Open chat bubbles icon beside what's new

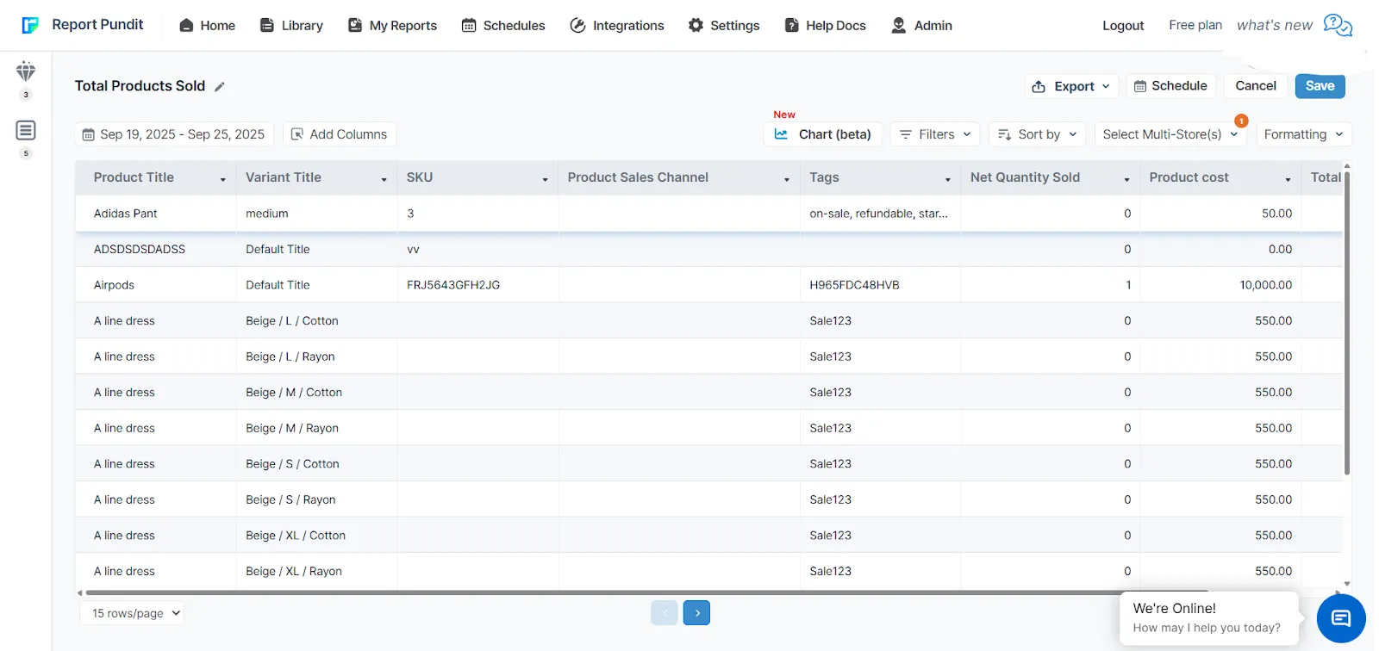pos(1338,25)
